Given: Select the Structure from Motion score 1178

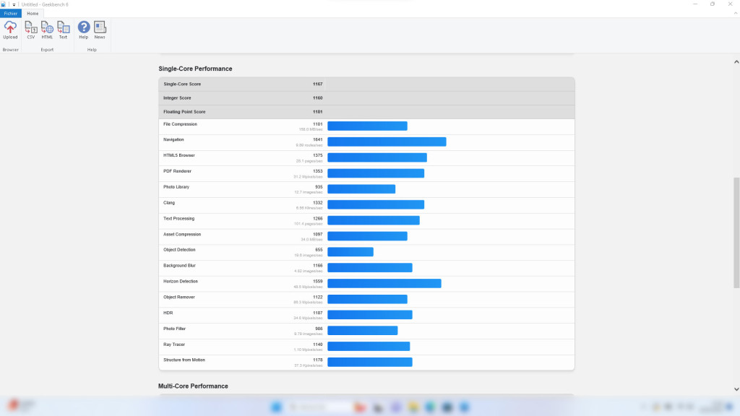Looking at the screenshot, I should (318, 360).
